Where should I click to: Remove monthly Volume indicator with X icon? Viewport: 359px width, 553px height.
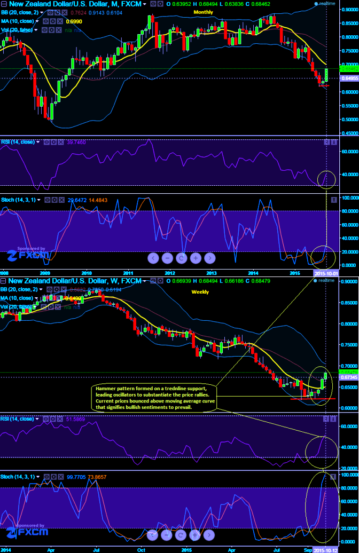(59, 30)
